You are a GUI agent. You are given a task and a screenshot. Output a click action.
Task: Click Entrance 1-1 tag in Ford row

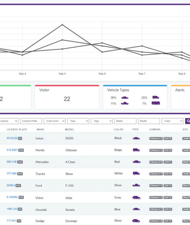(156, 186)
